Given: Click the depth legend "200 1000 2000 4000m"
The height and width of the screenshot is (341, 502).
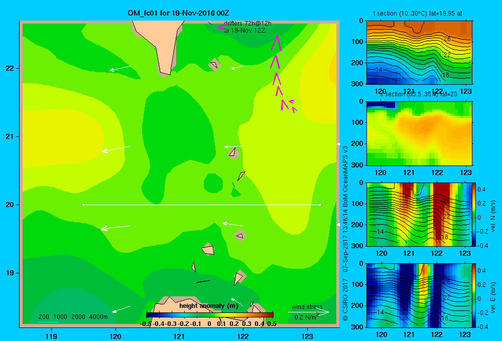Looking at the screenshot, I should coord(73,317).
